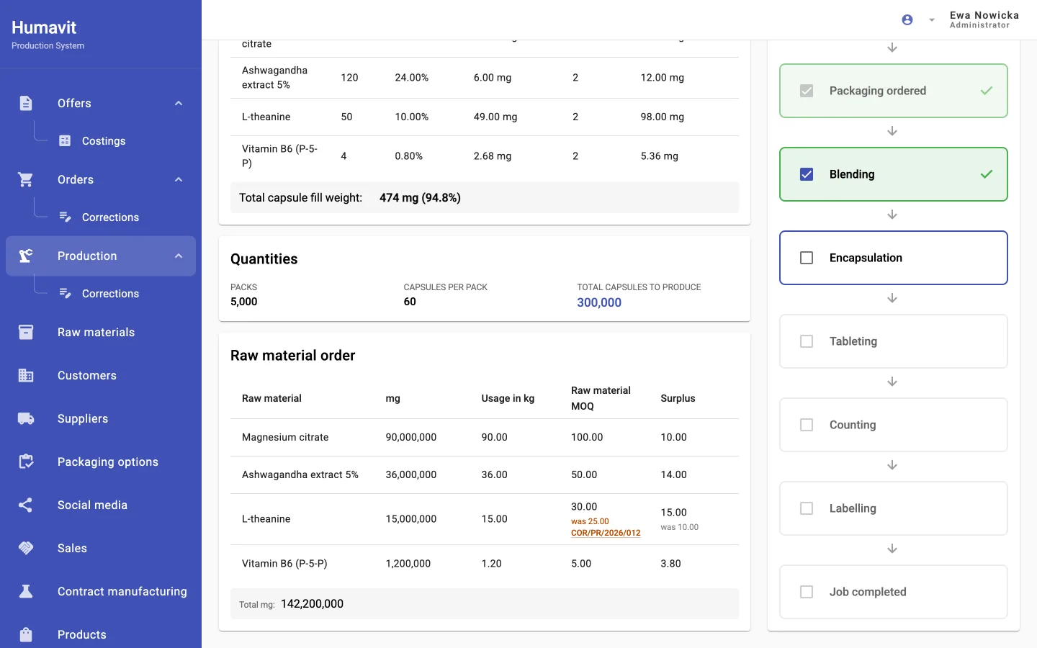Click the Magnesium citrate raw material row
This screenshot has width=1037, height=648.
[485, 437]
